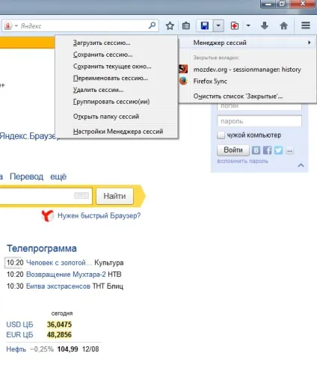Open the 'Телепрограмма' heading link
317x365 pixels.
coord(42,248)
